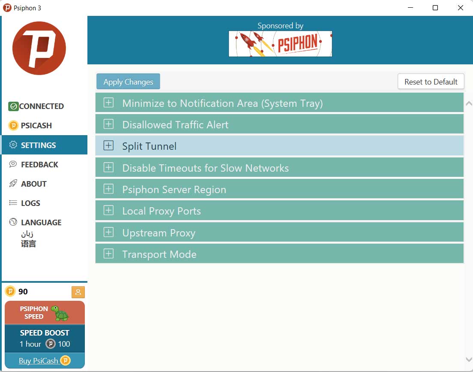This screenshot has height=372, width=473.
Task: Expand the Split Tunnel section
Action: click(x=108, y=146)
